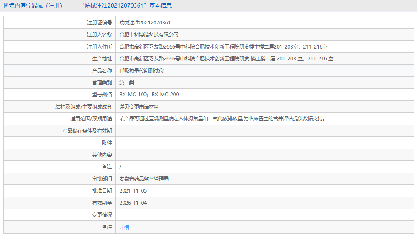The width and height of the screenshot is (417, 236).
Task: Click the 其他内容 label
Action: pyautogui.click(x=102, y=155)
